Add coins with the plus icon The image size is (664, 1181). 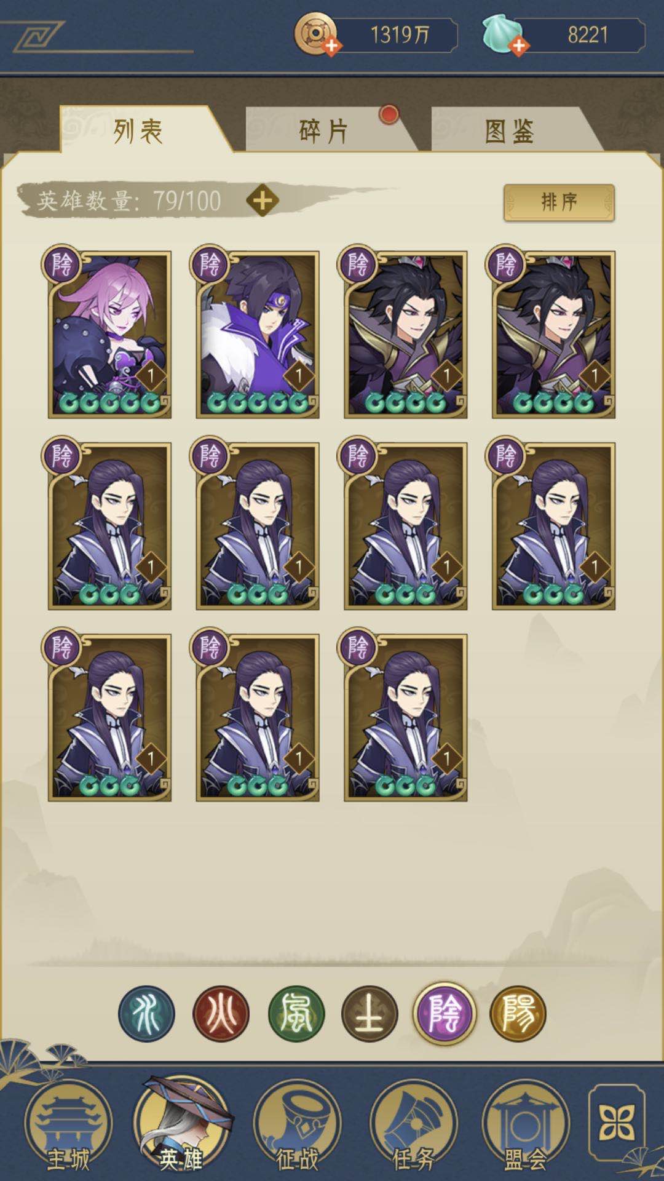pyautogui.click(x=331, y=46)
